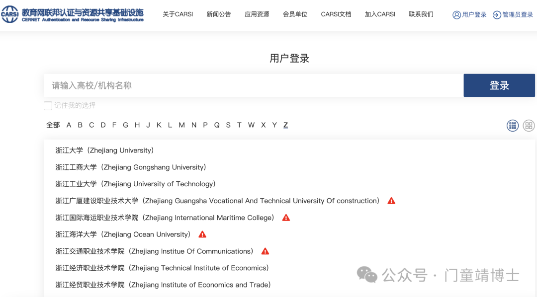The height and width of the screenshot is (297, 537).
Task: Select 浙江工业大学 (Zhejiang University of Technology)
Action: [136, 184]
